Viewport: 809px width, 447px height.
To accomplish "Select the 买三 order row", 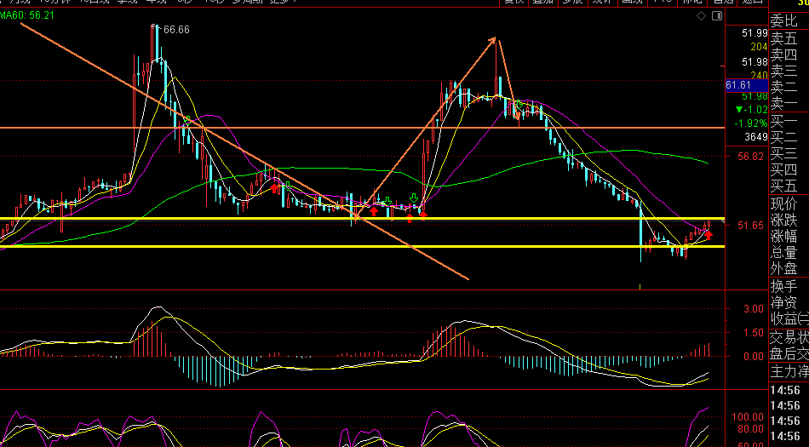I will click(783, 153).
